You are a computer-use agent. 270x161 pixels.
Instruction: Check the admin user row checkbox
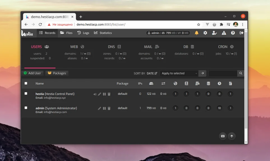coord(26,108)
